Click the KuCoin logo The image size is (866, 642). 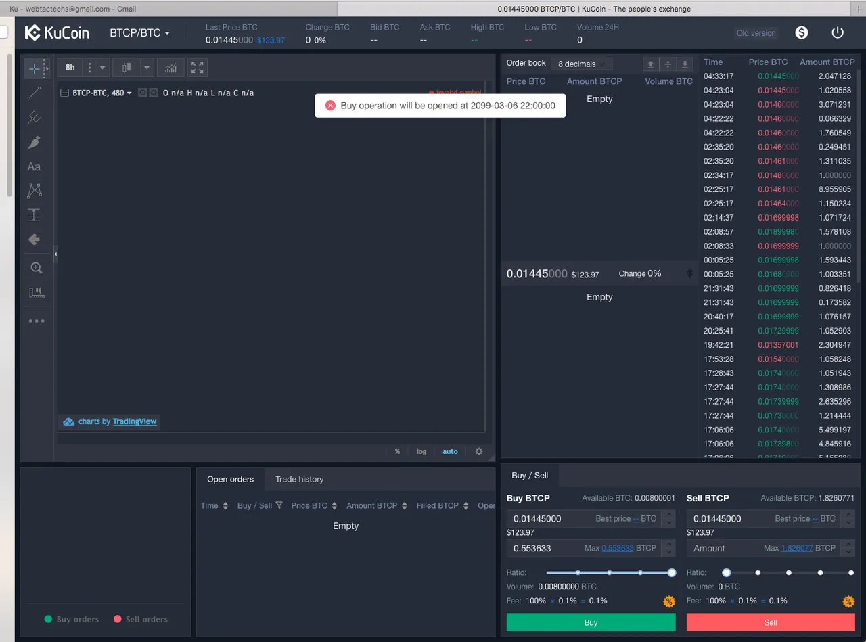coord(57,32)
